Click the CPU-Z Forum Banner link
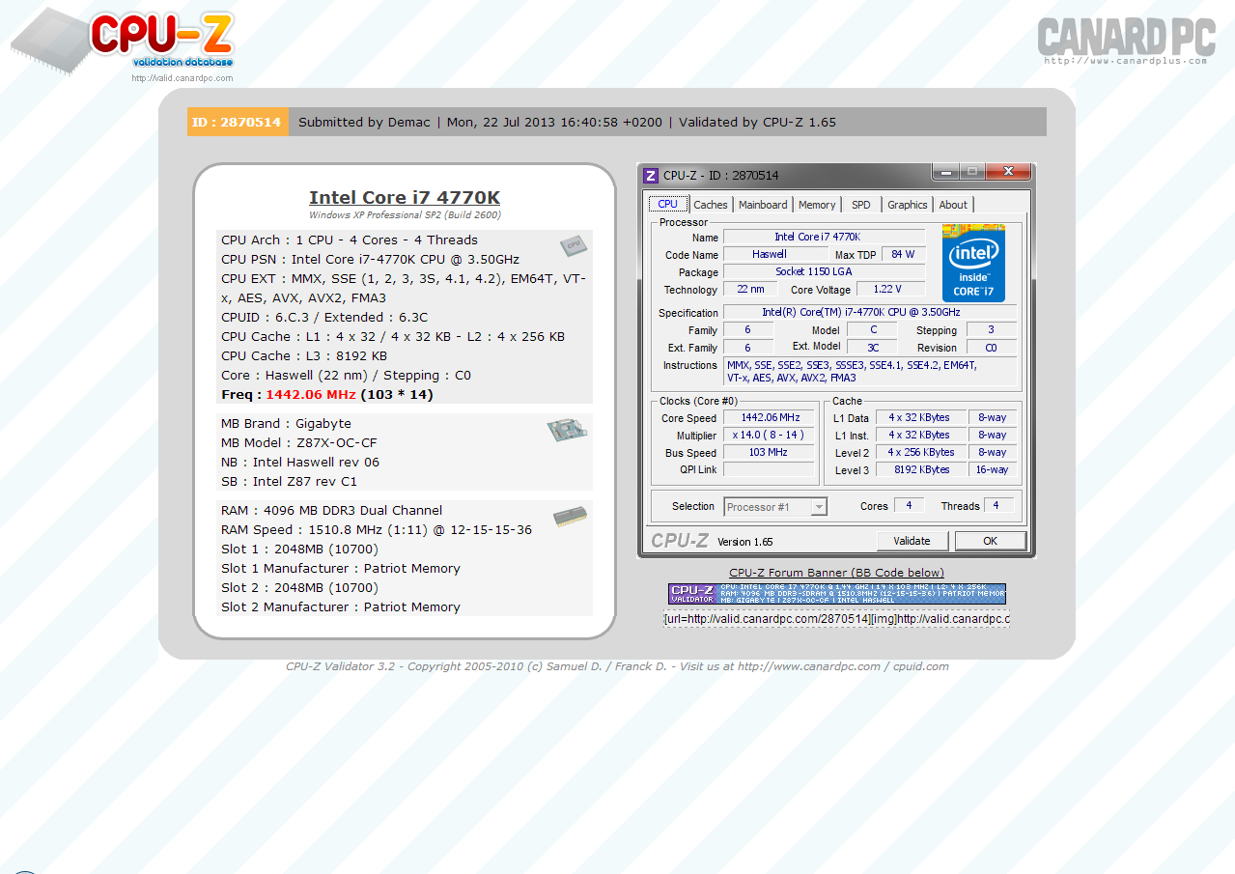This screenshot has width=1235, height=874. coord(836,573)
